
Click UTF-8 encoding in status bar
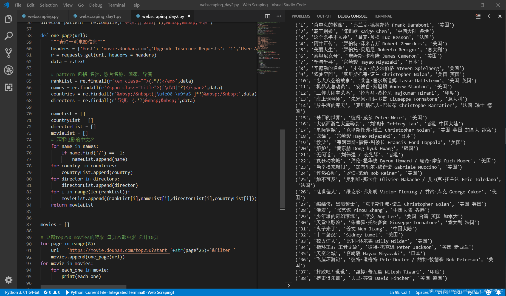click(443, 292)
